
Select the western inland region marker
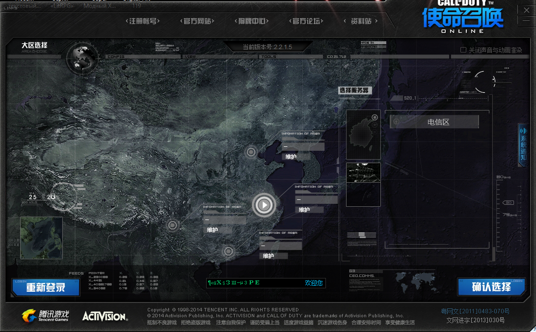point(173,225)
